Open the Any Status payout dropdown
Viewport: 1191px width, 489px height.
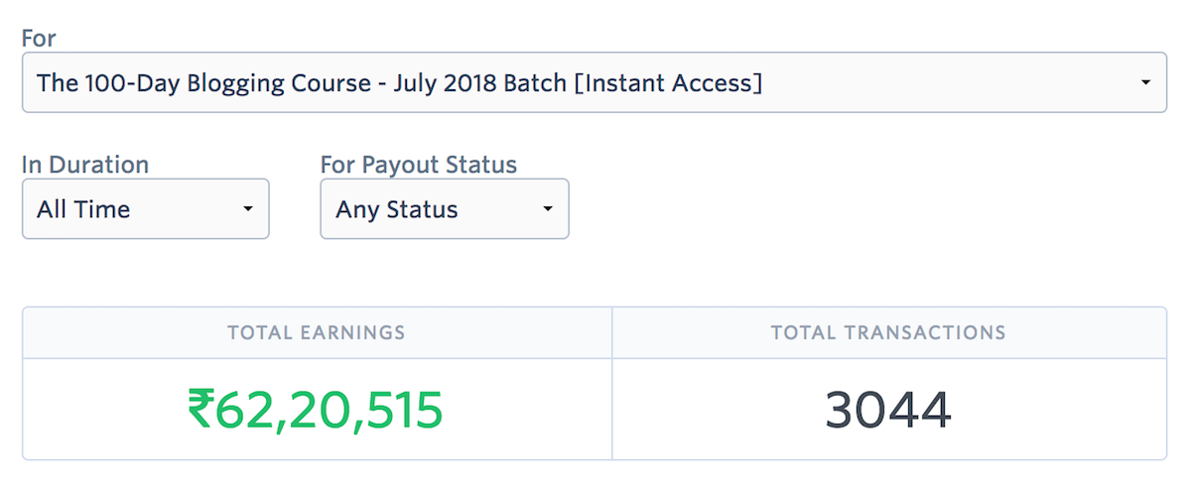point(445,209)
